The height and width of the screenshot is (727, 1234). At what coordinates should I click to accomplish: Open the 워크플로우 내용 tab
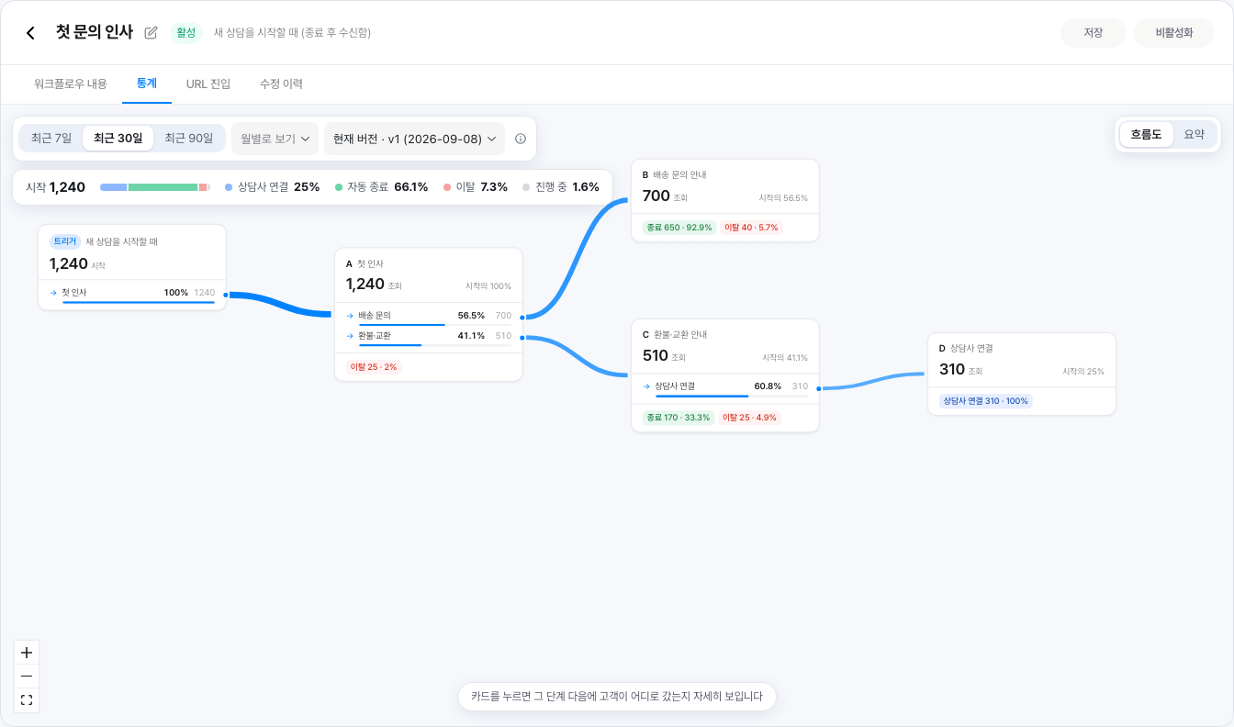click(x=71, y=84)
